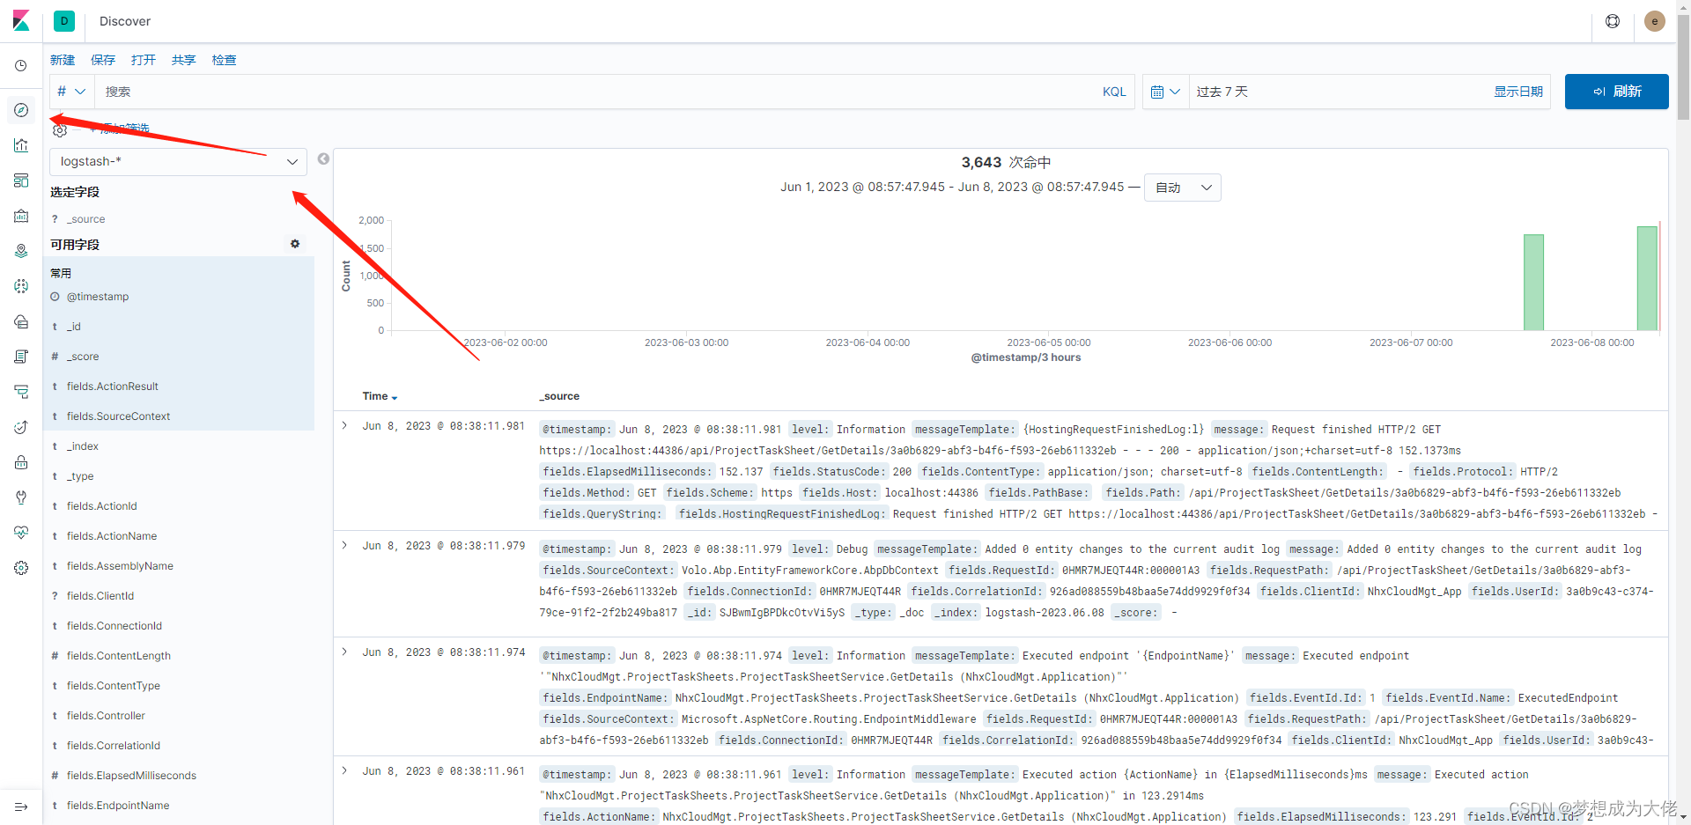Open the Visualize bar-chart icon
1691x825 pixels.
tap(21, 145)
